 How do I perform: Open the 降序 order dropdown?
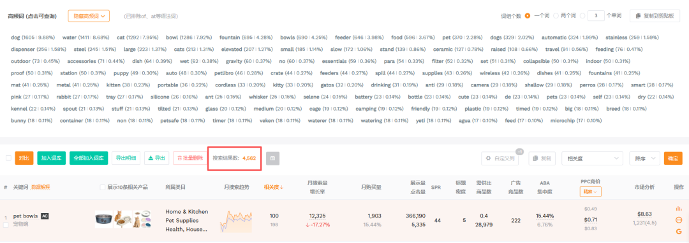coord(644,158)
